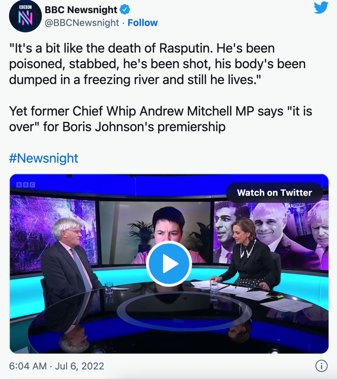Open the tweet info icon
The width and height of the screenshot is (337, 379).
pyautogui.click(x=321, y=366)
